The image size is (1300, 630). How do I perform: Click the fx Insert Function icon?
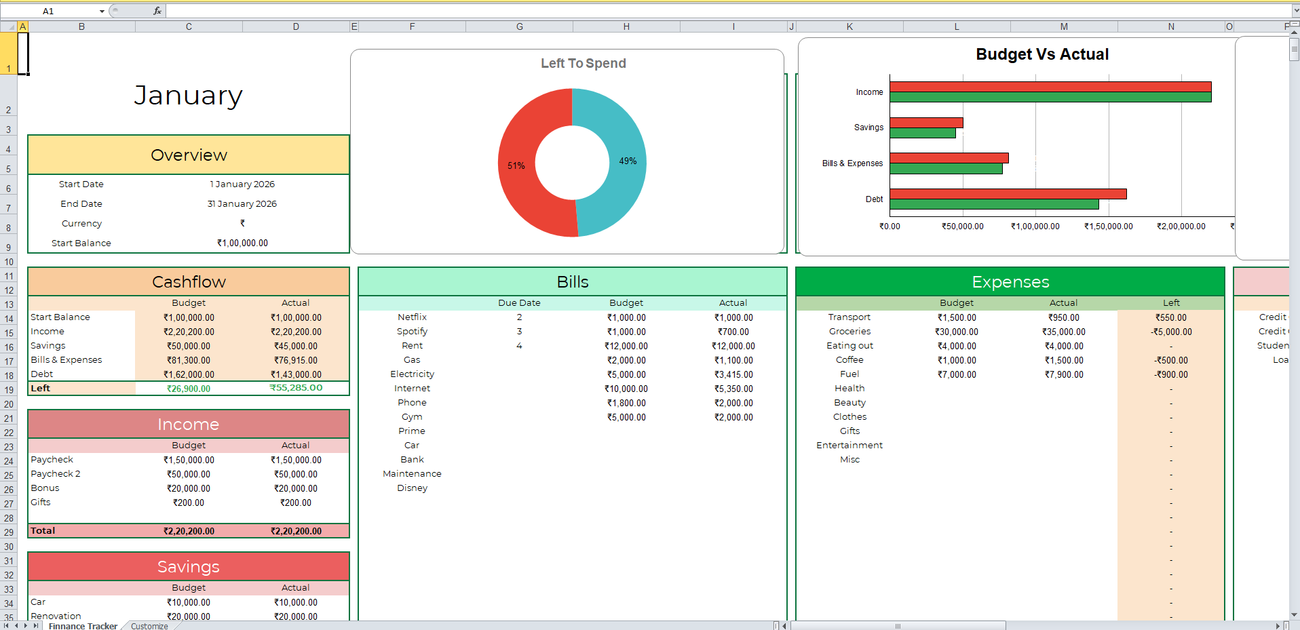157,11
